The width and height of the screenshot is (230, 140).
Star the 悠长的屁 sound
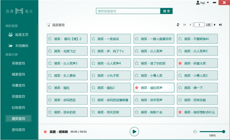pyautogui.click(x=50, y=112)
